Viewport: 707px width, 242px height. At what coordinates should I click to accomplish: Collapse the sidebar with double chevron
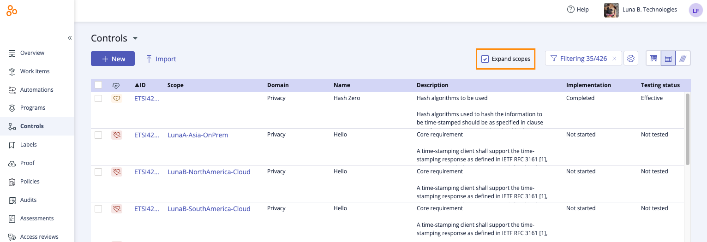(70, 38)
